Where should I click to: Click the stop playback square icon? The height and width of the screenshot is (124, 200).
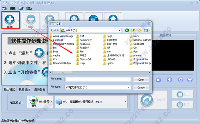point(158,80)
